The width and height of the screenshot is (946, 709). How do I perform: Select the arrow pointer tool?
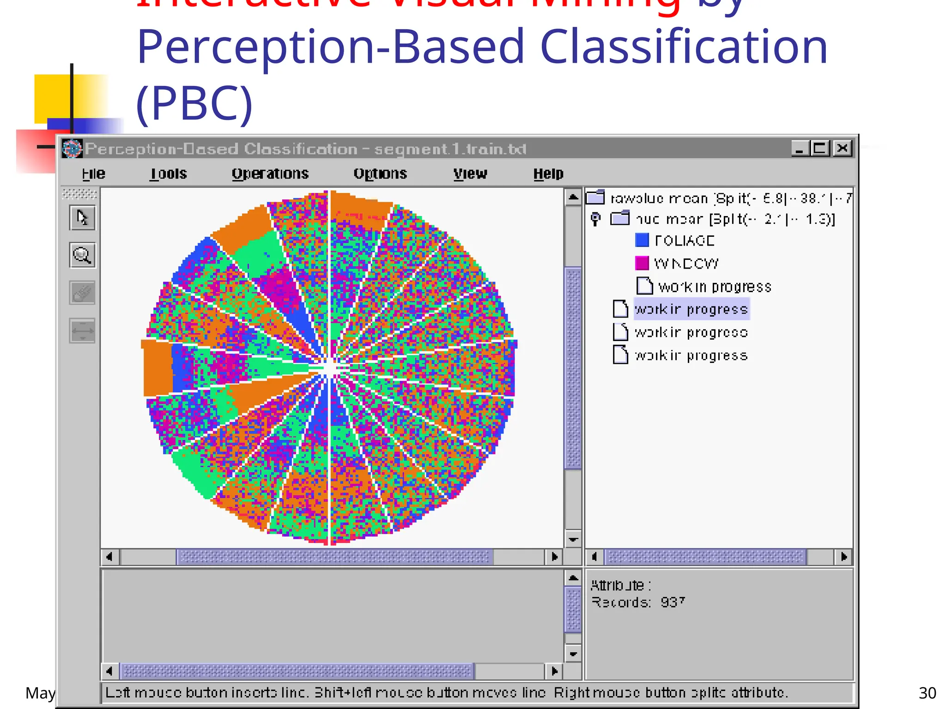(x=82, y=217)
